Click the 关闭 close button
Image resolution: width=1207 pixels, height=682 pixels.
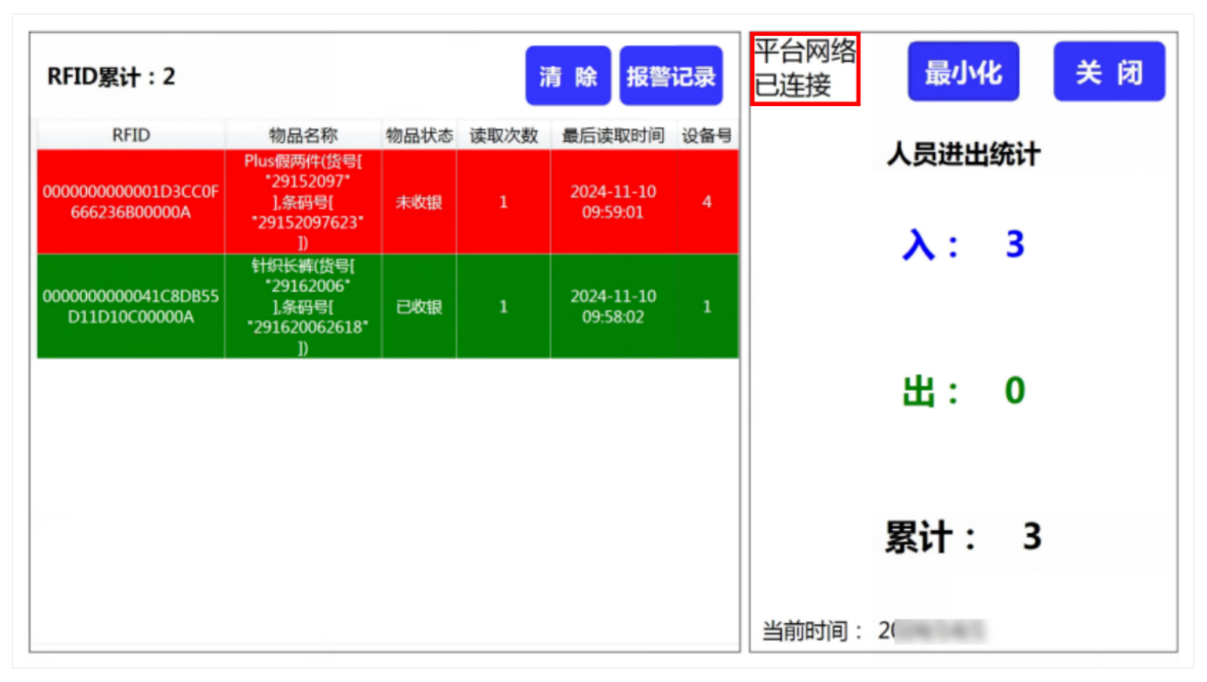tap(1108, 71)
